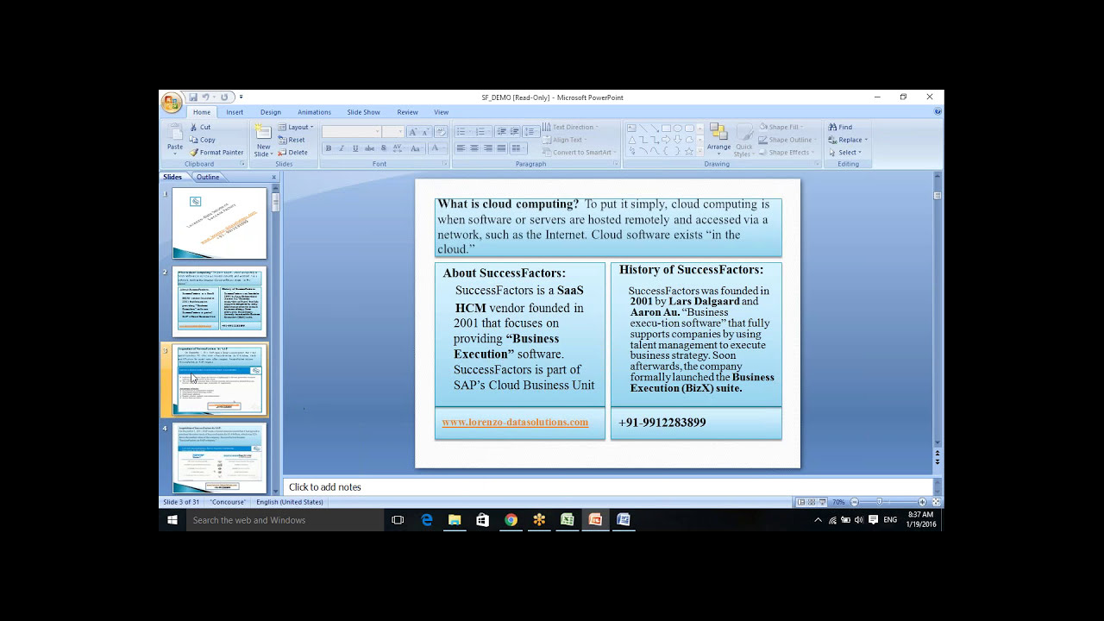Close the Slides pane with X

click(274, 177)
